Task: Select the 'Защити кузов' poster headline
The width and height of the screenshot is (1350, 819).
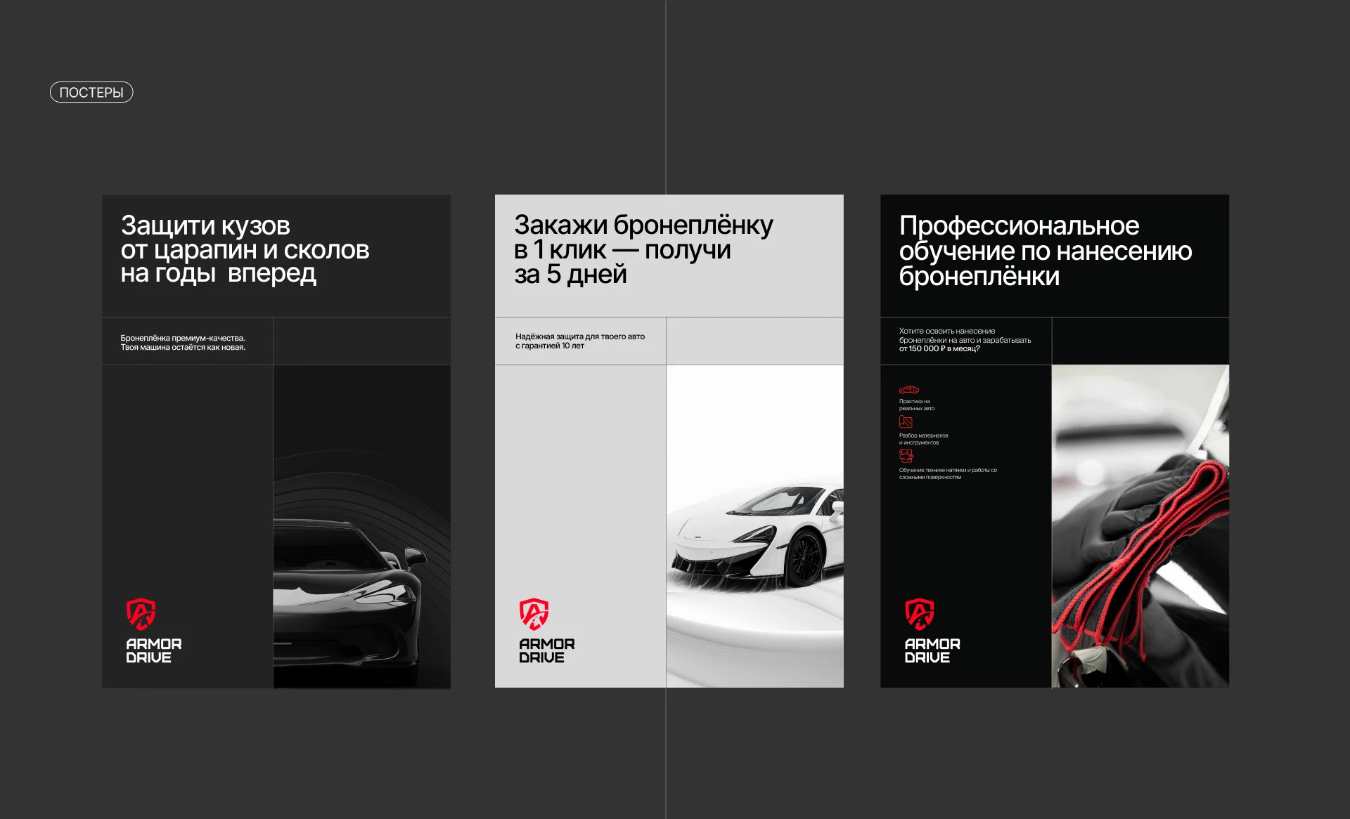Action: (244, 249)
